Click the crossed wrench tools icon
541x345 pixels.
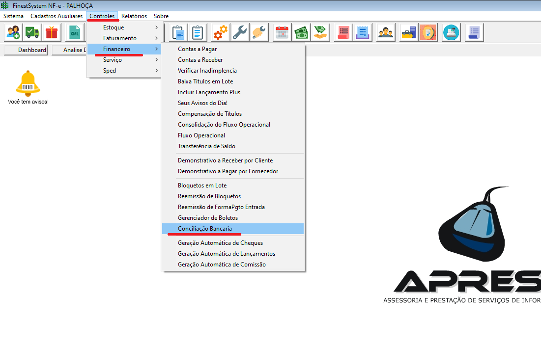pyautogui.click(x=239, y=33)
